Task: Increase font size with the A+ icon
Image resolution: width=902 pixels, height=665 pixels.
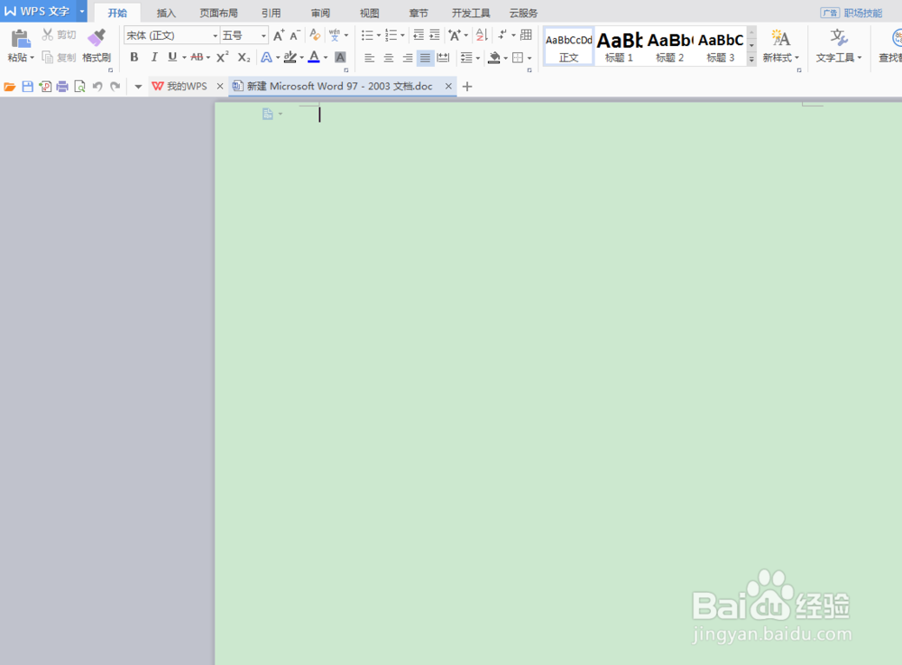Action: pyautogui.click(x=279, y=35)
